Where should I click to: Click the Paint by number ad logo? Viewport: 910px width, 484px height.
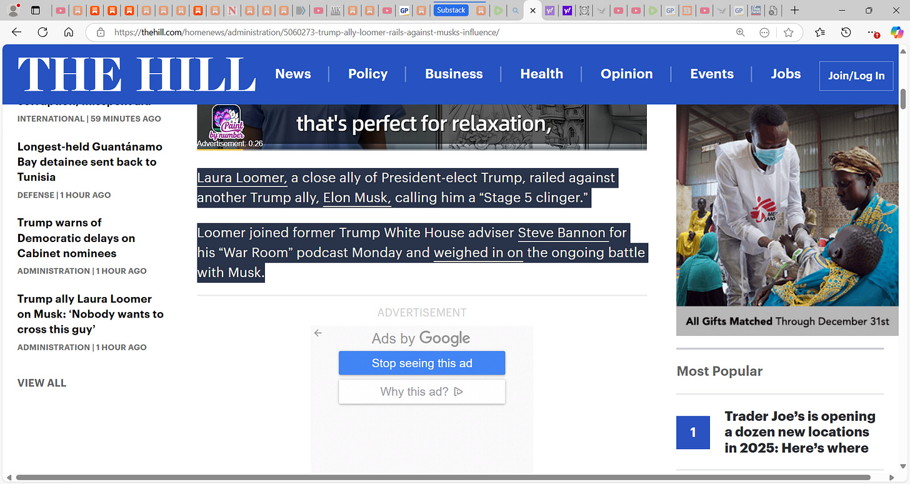click(x=226, y=123)
